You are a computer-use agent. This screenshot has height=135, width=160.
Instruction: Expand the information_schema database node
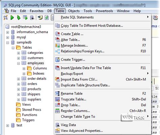pyautogui.click(x=7, y=32)
